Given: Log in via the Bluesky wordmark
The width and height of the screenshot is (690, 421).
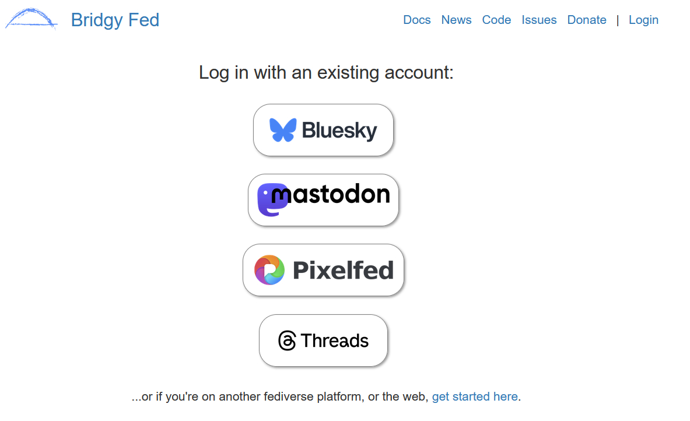Looking at the screenshot, I should [339, 130].
